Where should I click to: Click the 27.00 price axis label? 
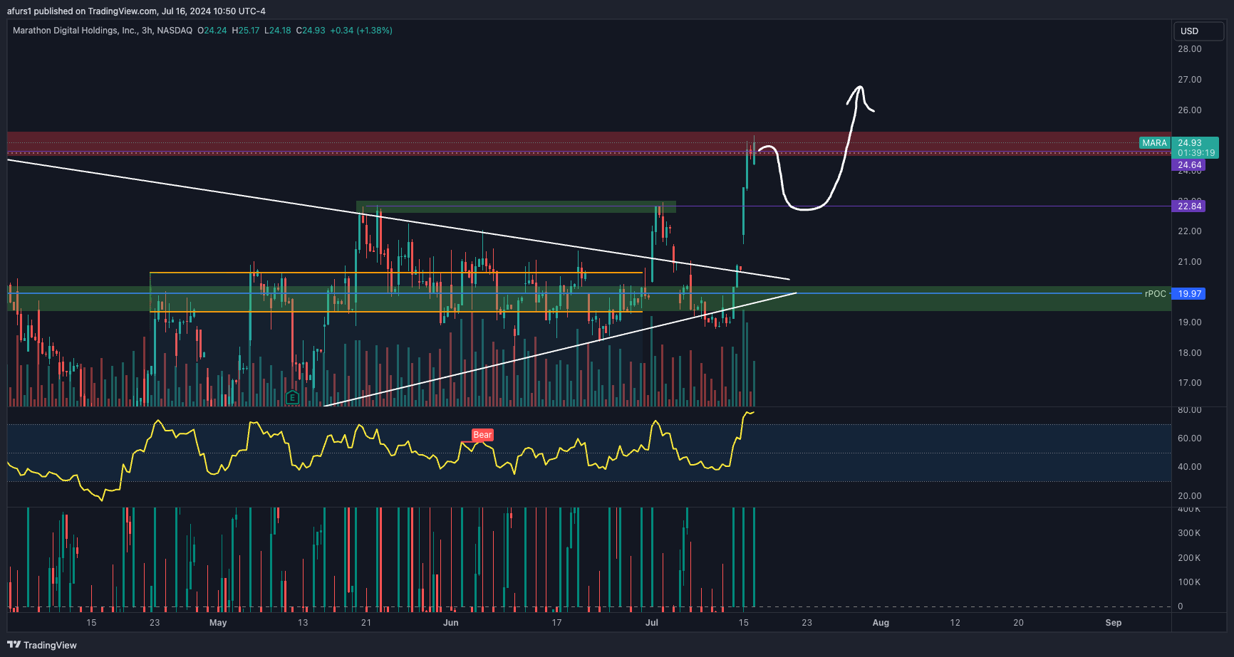tap(1190, 80)
